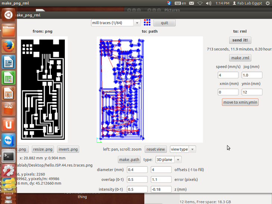Open LibreOffice Impress from the launcher

click(x=8, y=93)
